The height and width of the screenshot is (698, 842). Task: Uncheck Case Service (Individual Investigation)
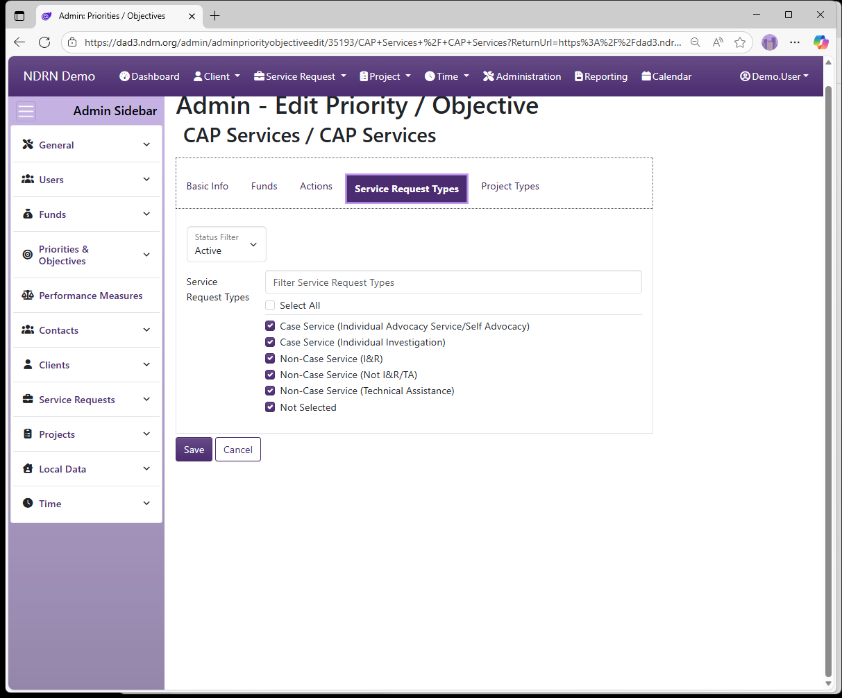[270, 342]
